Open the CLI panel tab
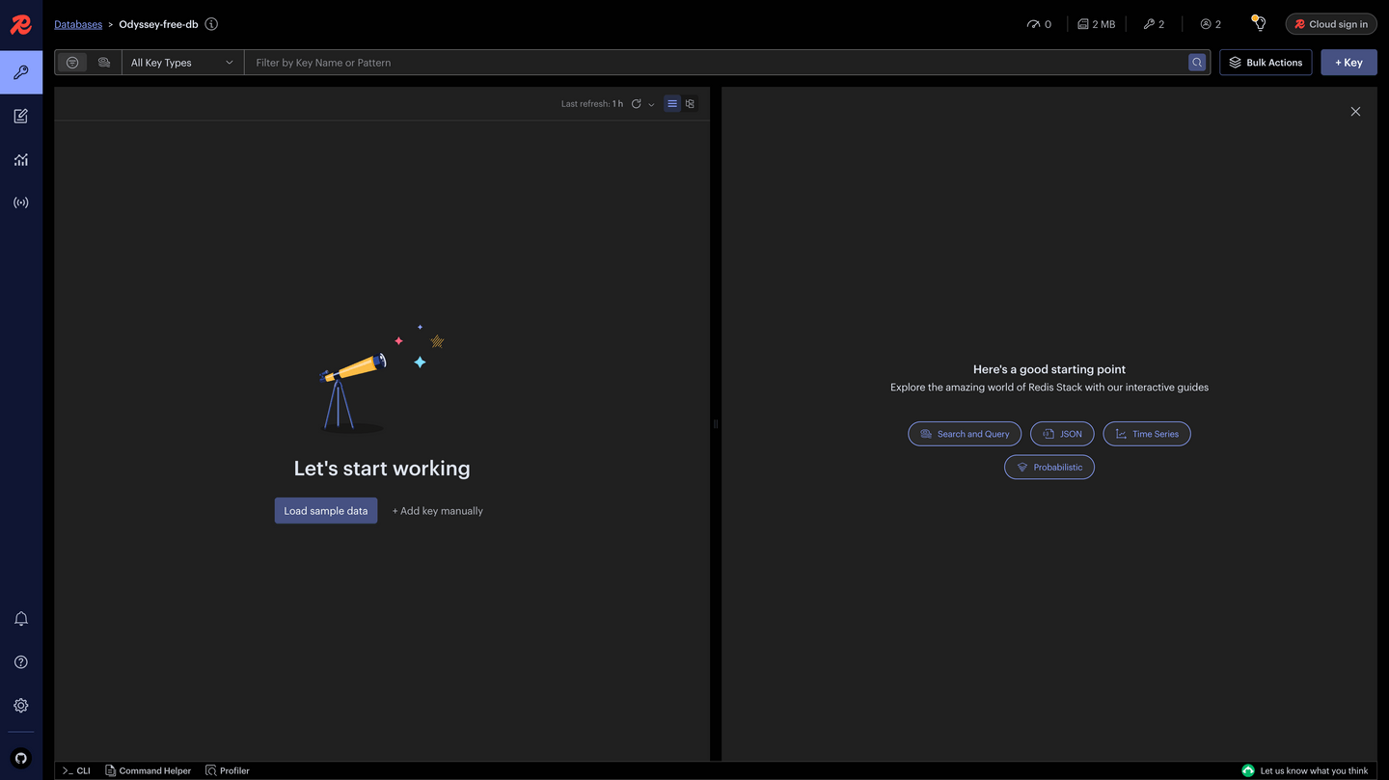1389x780 pixels. pos(76,770)
